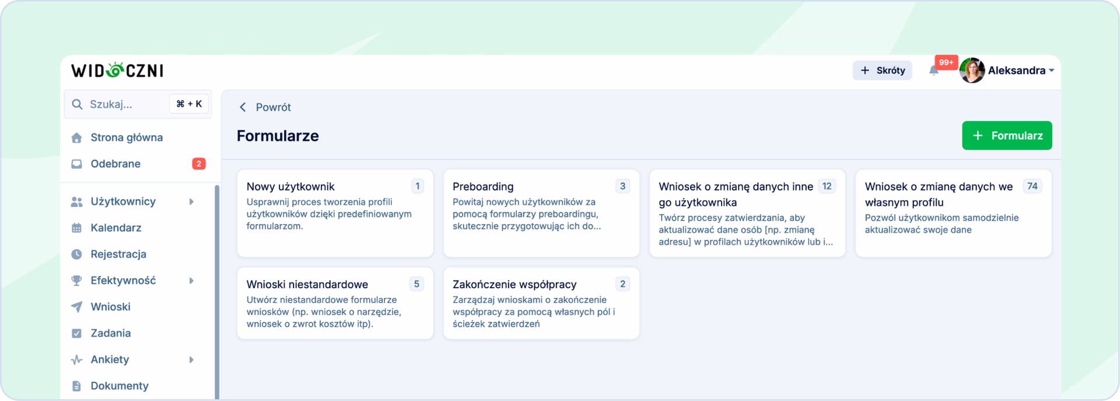
Task: Open the Wnioski niestandardowe form card
Action: [x=335, y=303]
